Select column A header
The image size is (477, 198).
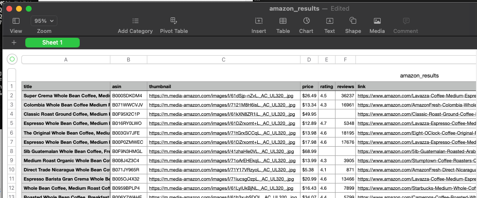[x=66, y=60]
